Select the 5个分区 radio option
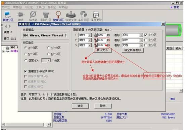 point(26,54)
